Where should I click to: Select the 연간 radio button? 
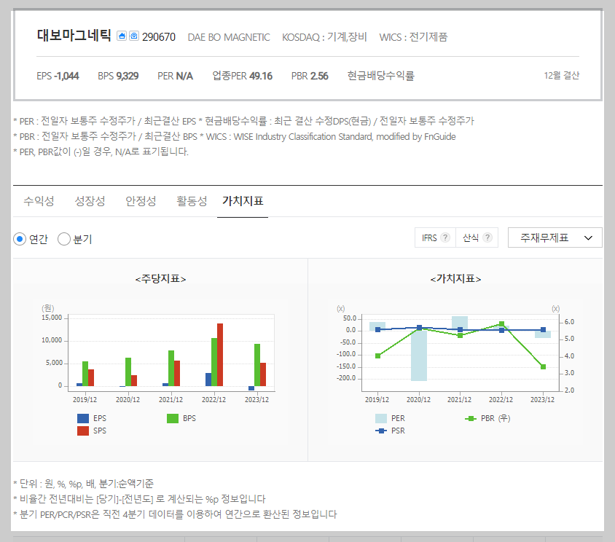20,239
